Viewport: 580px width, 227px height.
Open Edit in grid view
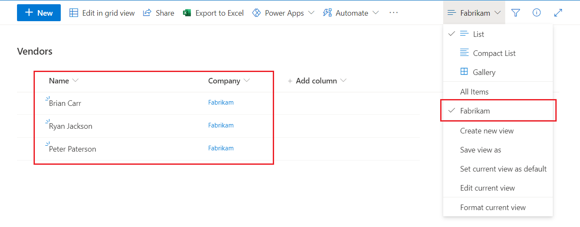coord(102,13)
